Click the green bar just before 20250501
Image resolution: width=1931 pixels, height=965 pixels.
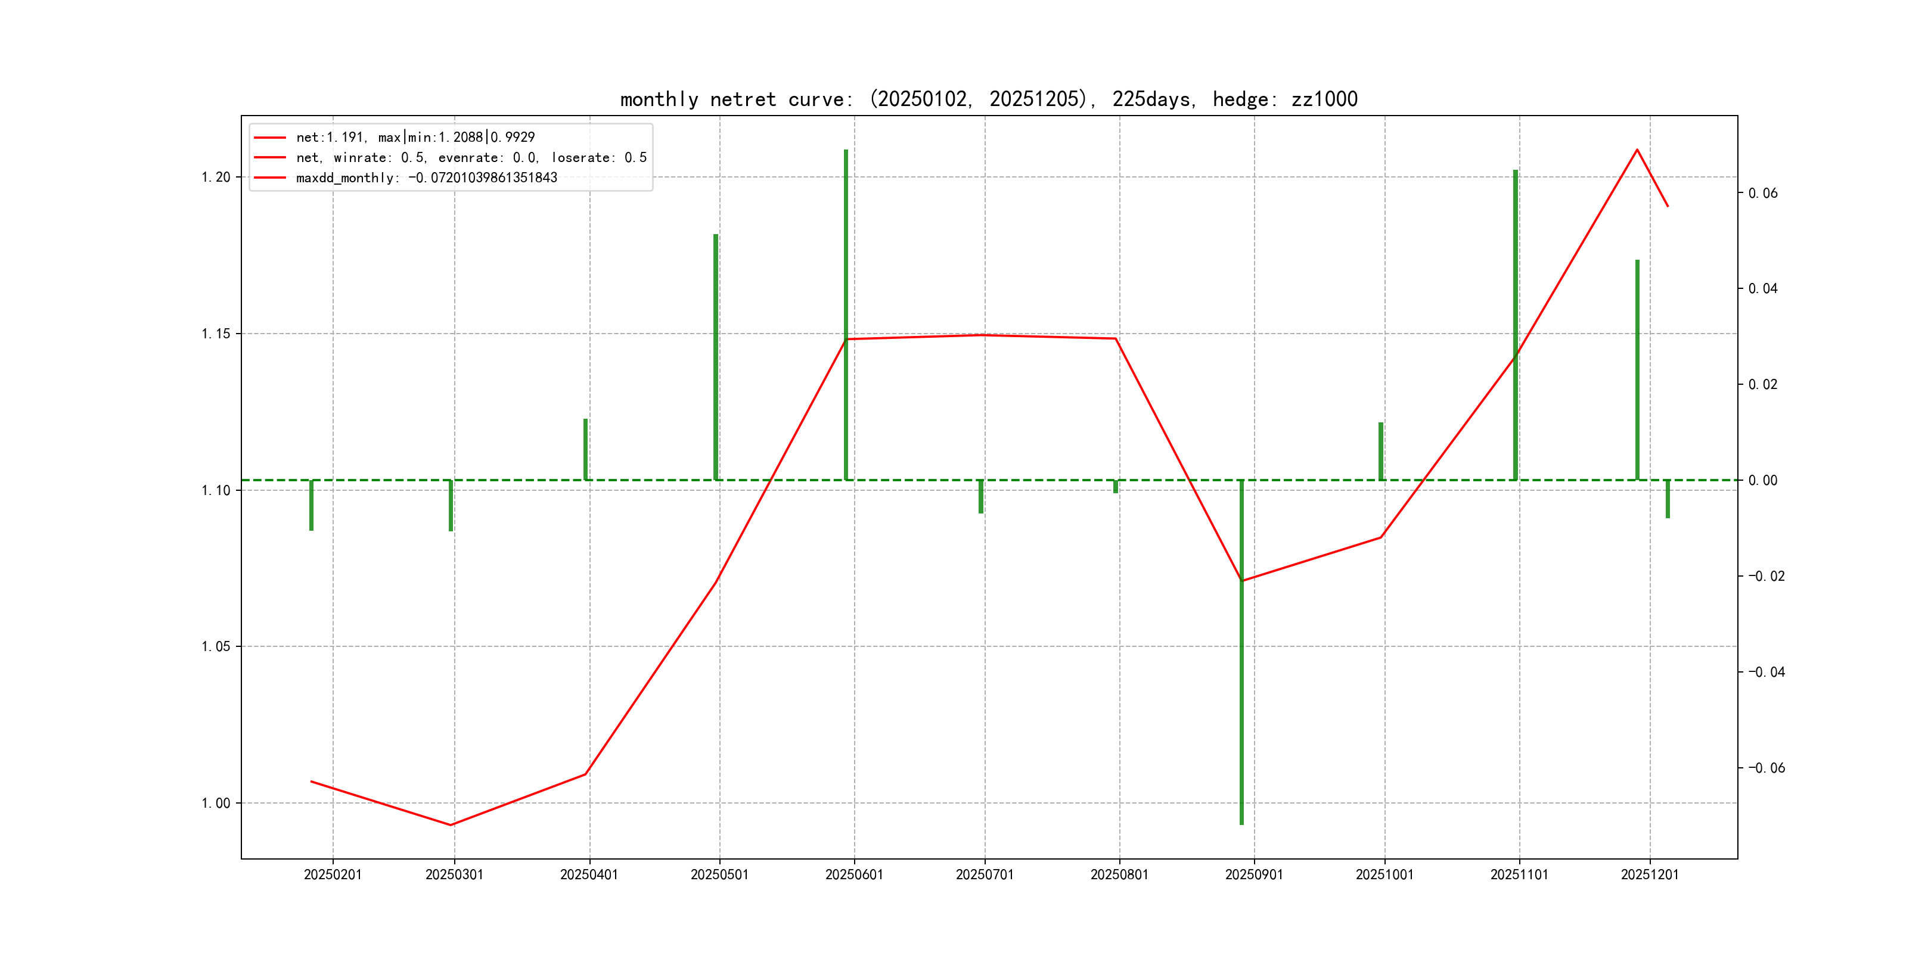point(716,357)
